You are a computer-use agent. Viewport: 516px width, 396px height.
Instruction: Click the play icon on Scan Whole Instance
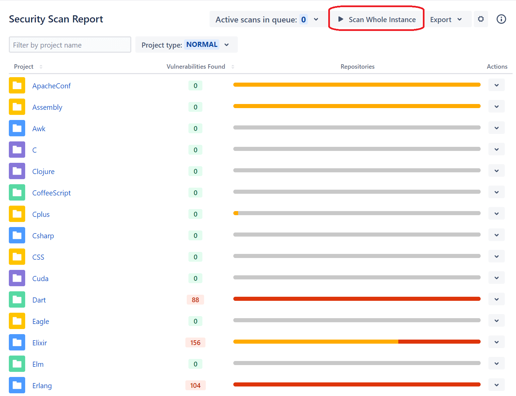click(x=340, y=19)
